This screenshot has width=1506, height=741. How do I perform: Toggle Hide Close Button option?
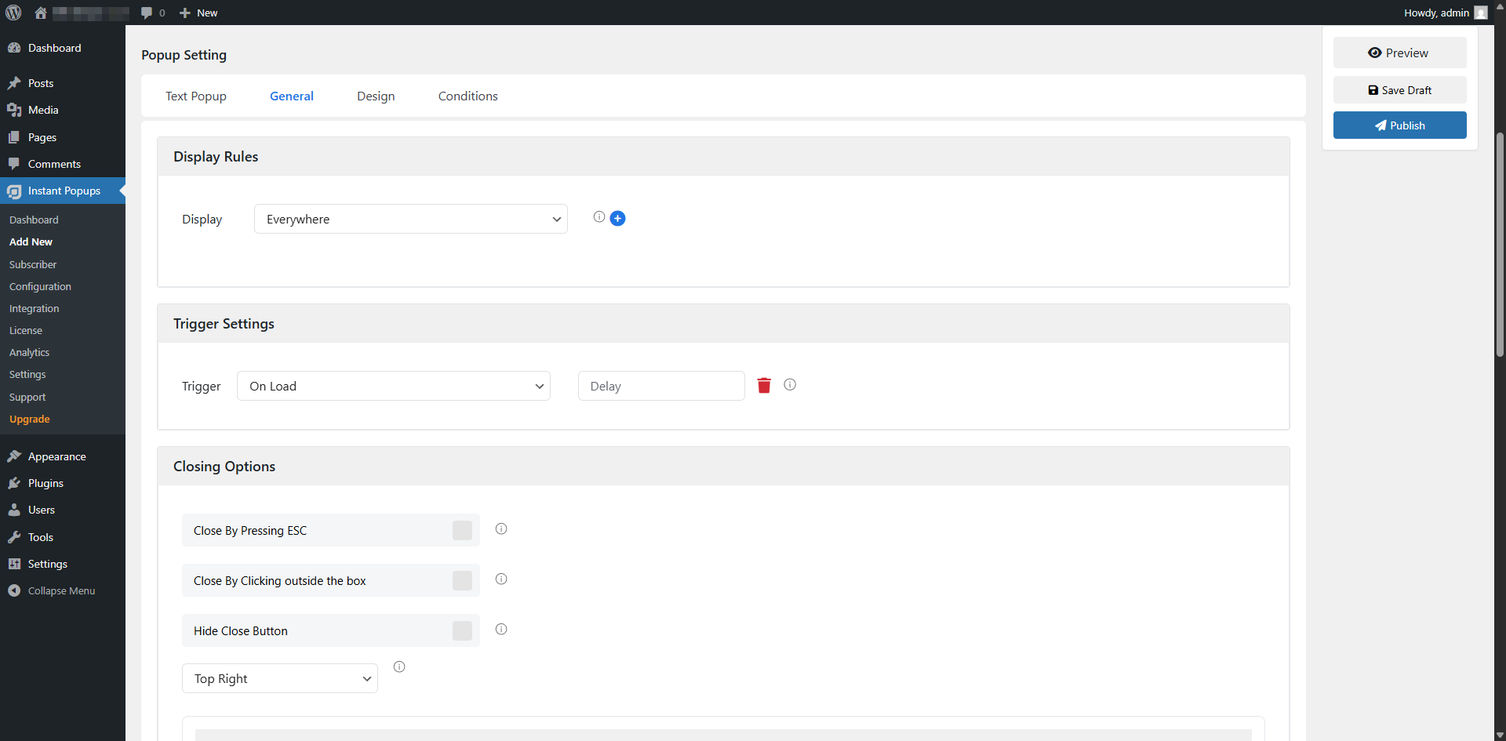(462, 631)
